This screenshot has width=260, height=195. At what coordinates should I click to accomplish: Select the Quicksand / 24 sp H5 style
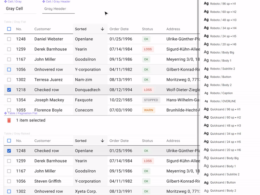[x=225, y=142]
